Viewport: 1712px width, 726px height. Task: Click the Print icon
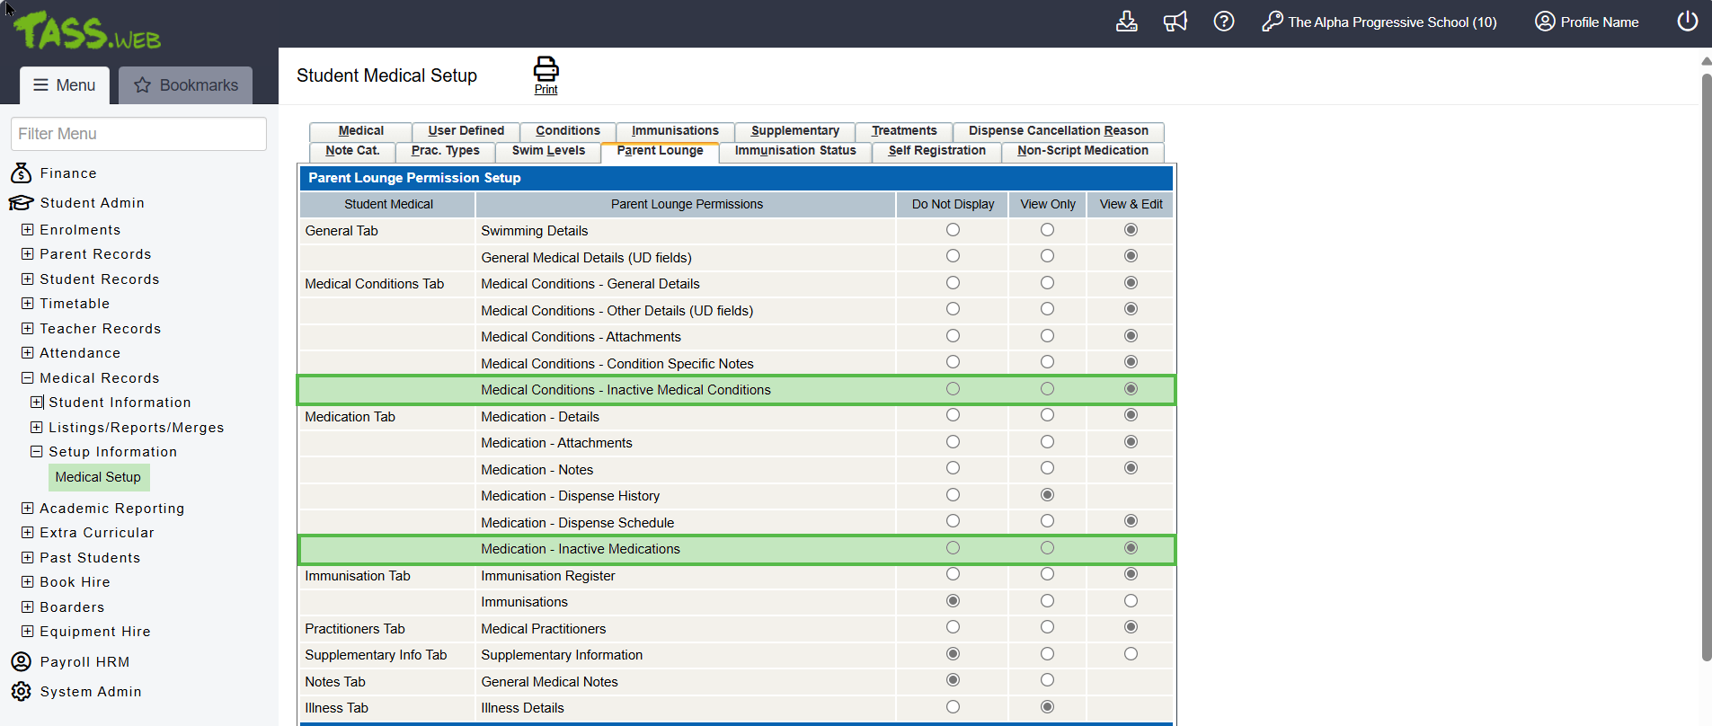[546, 70]
